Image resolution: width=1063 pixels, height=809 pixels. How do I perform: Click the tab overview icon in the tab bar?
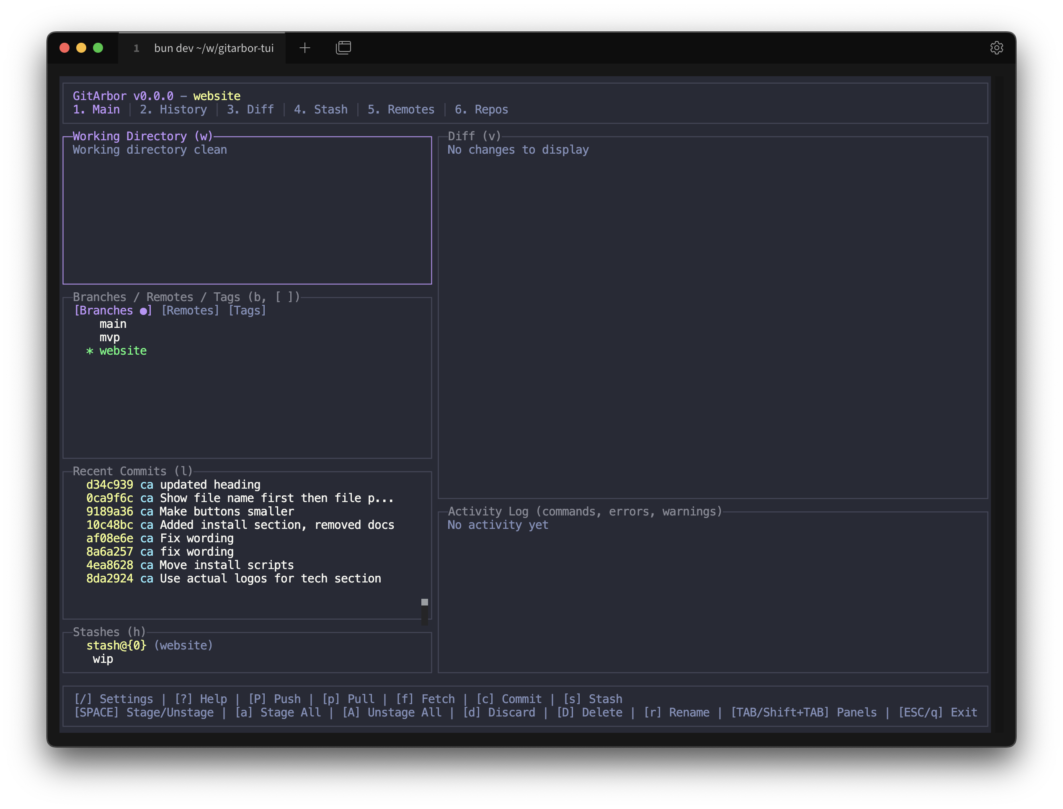[x=343, y=47]
